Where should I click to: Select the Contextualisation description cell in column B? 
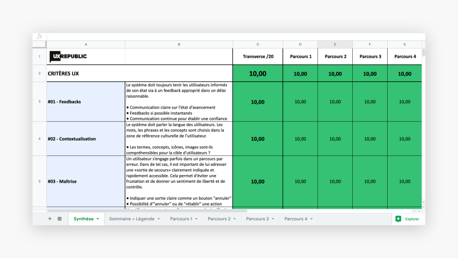(x=179, y=139)
